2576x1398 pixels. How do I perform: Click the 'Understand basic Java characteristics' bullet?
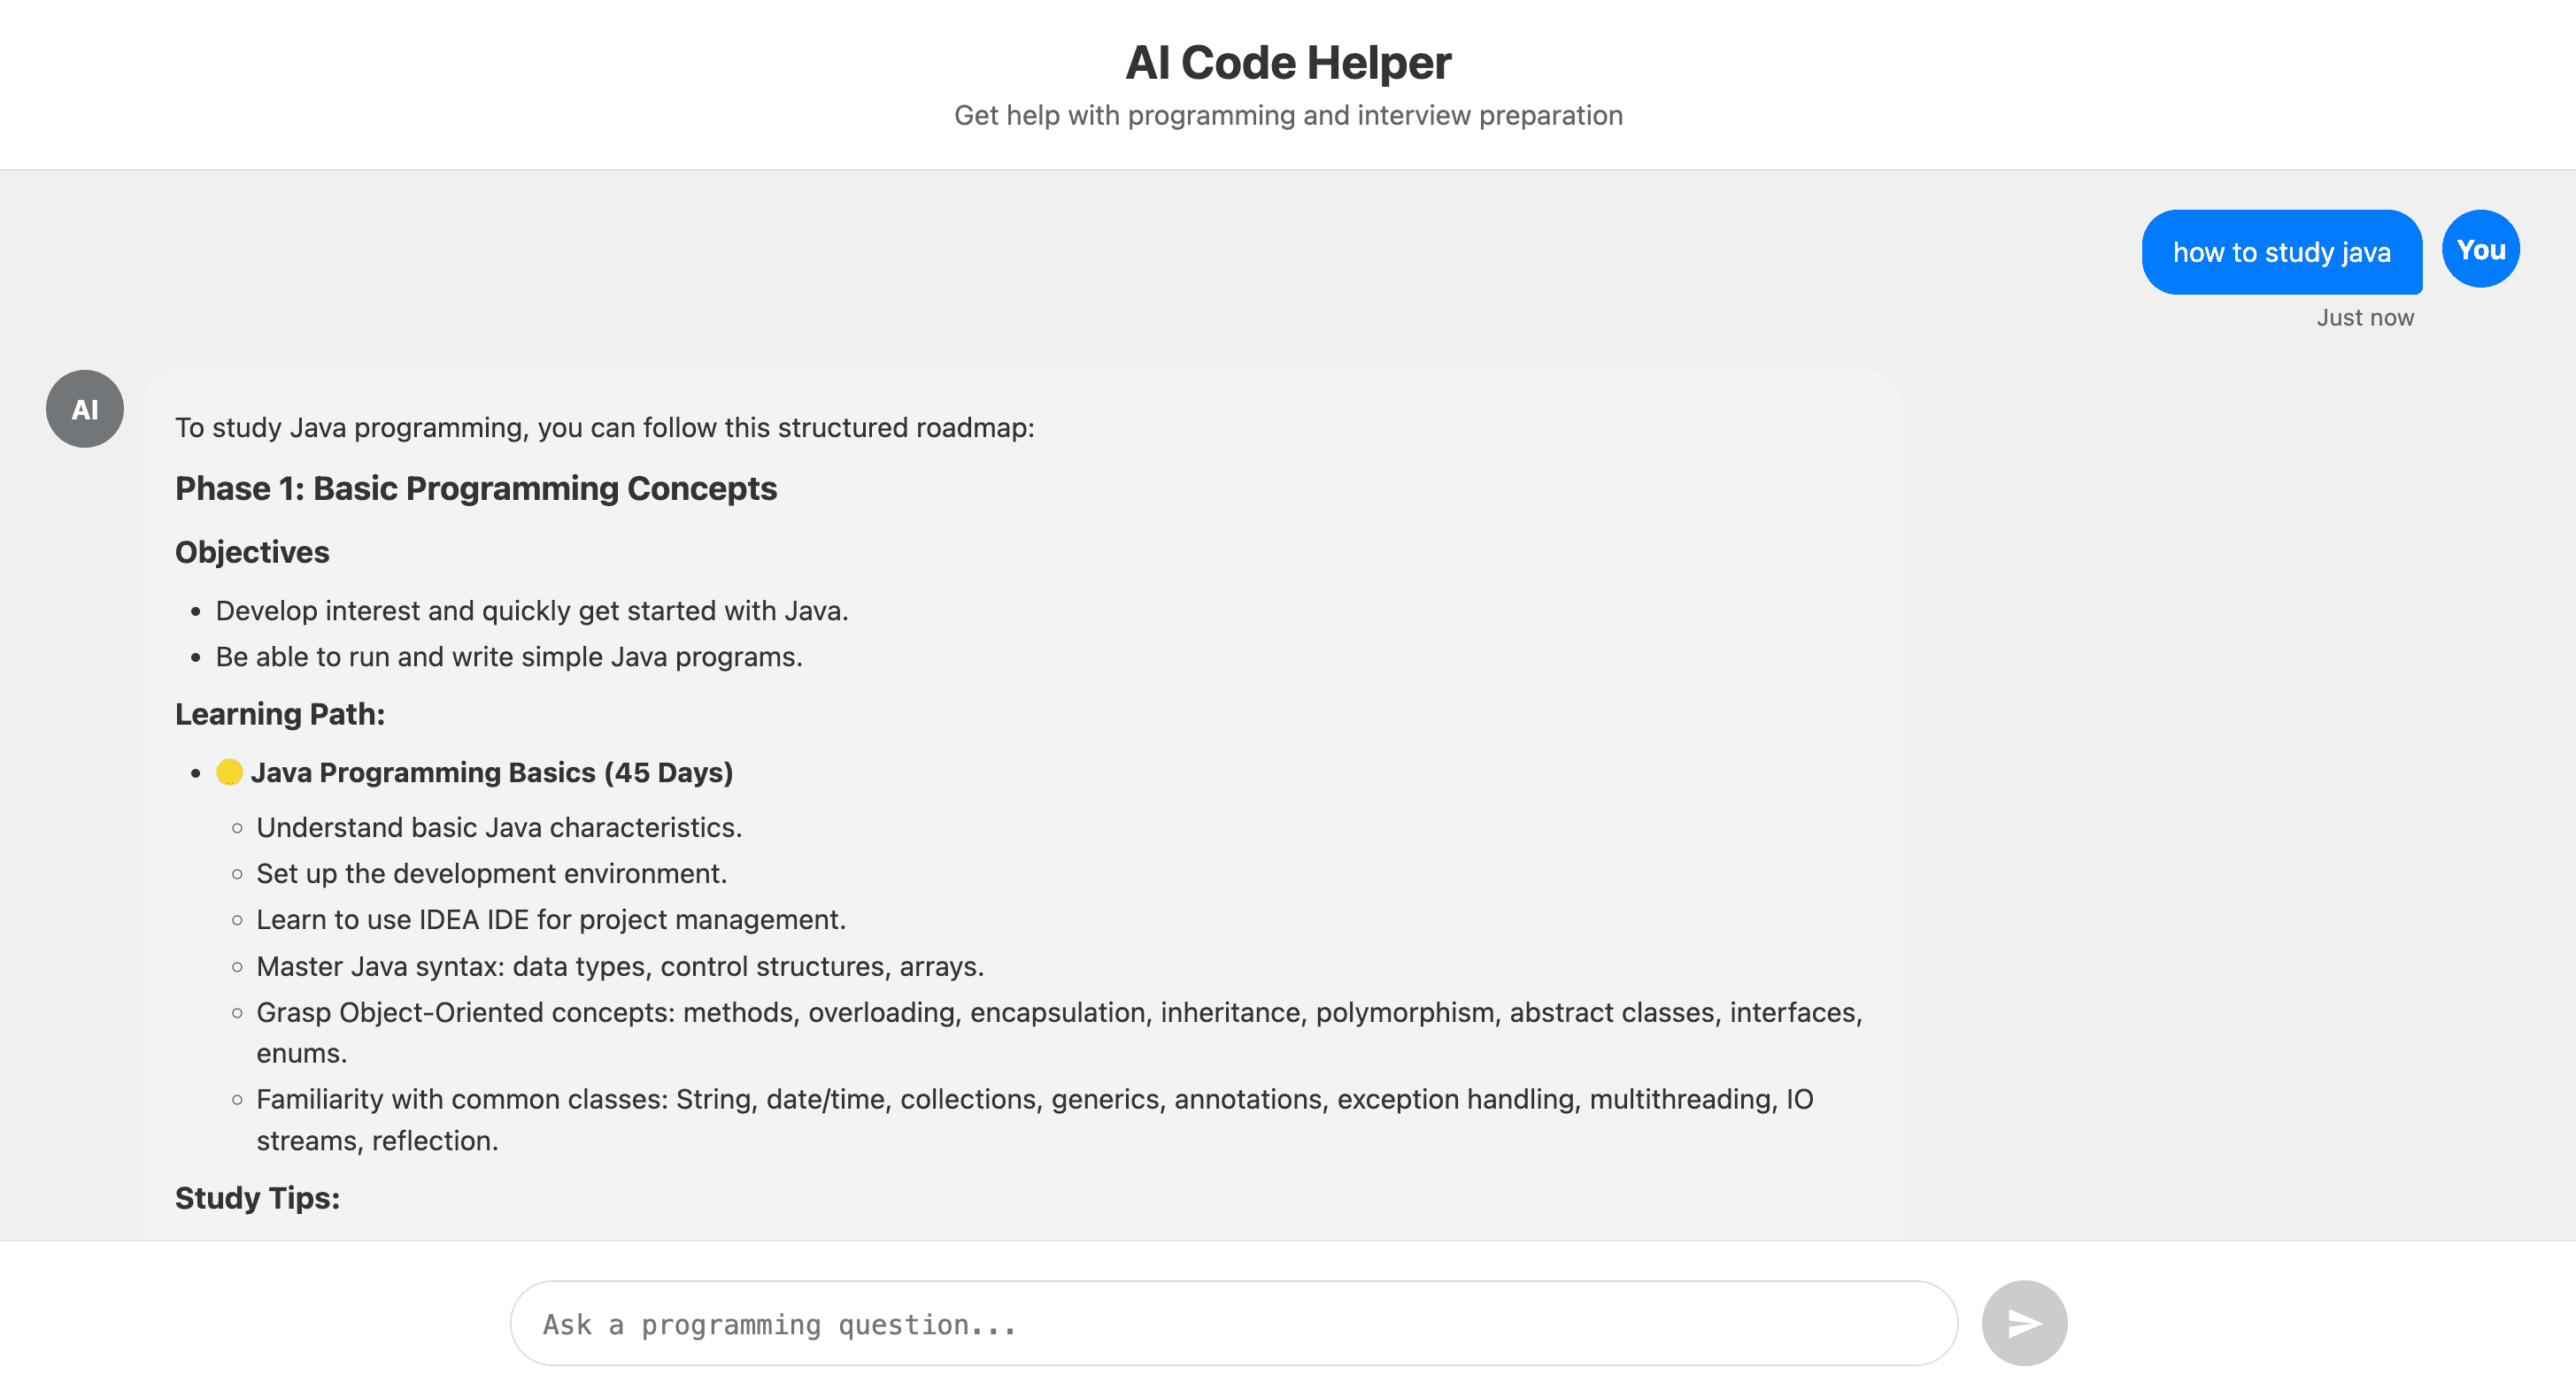point(499,826)
